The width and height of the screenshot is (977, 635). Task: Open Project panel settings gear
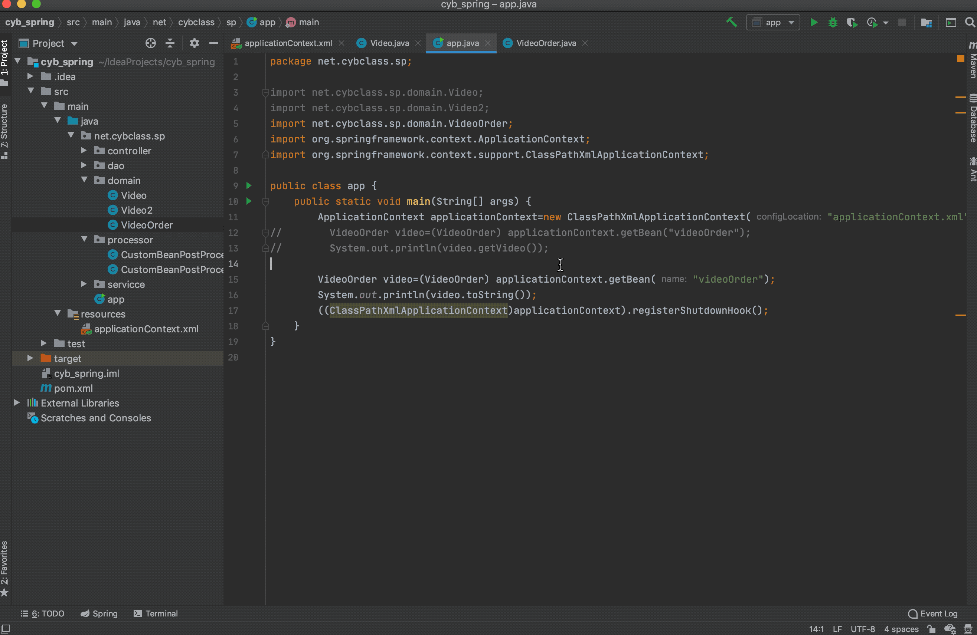(194, 43)
